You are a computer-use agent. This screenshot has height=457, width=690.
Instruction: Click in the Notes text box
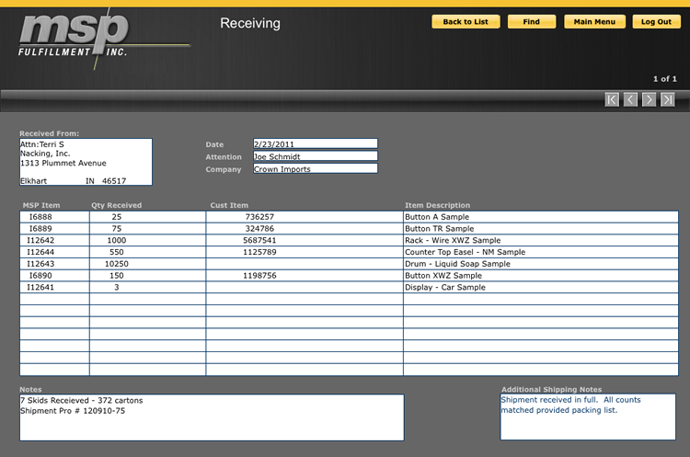pyautogui.click(x=212, y=417)
